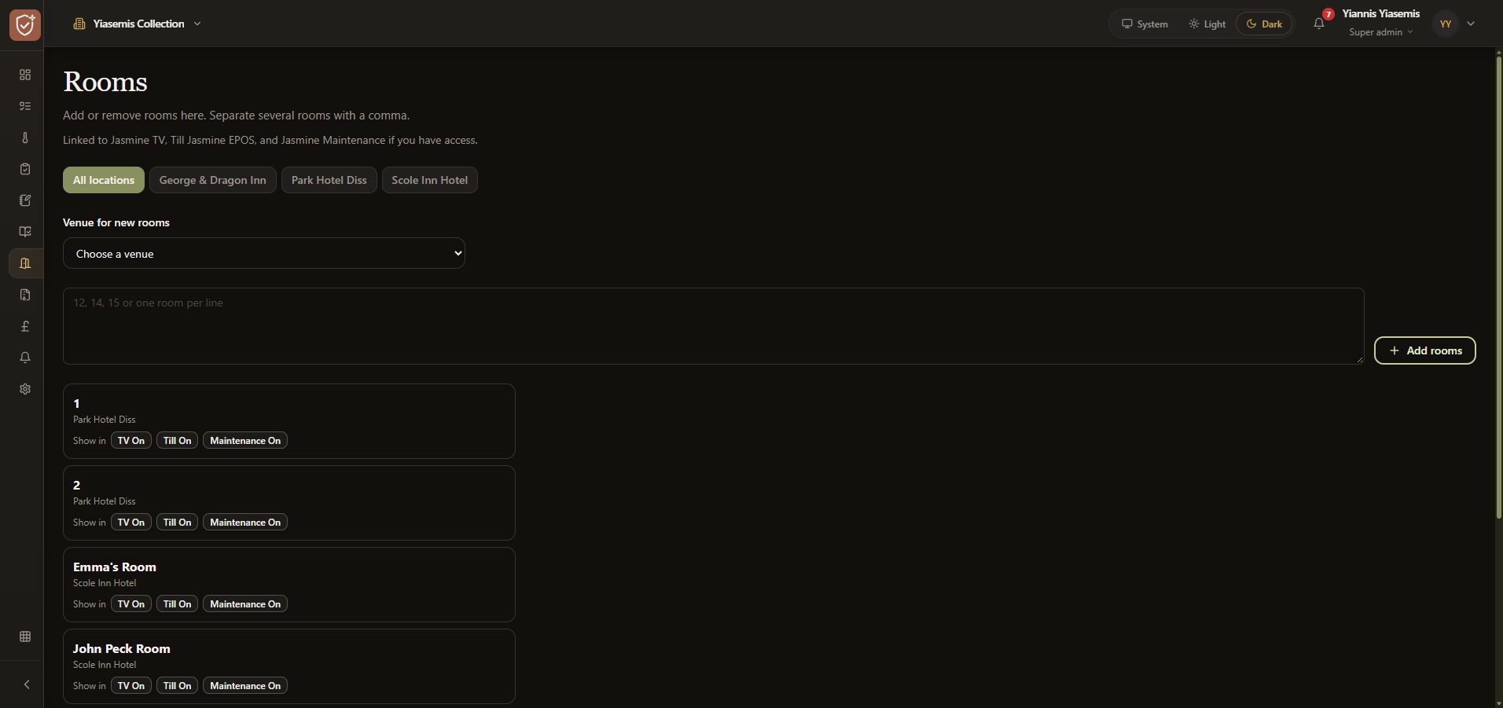This screenshot has width=1503, height=708.
Task: Open the open-book check icon in sidebar
Action: [x=25, y=232]
